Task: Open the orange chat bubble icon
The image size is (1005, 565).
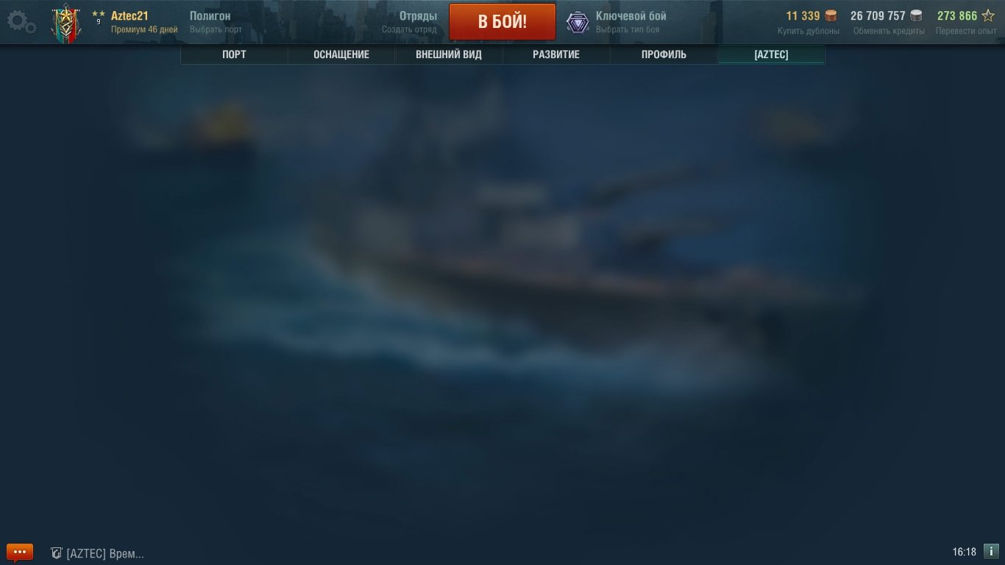Action: (x=20, y=552)
